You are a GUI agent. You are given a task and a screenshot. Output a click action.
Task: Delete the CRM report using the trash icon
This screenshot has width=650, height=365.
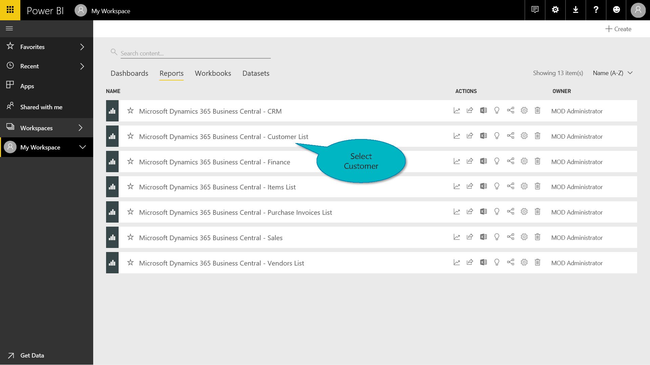pos(537,111)
